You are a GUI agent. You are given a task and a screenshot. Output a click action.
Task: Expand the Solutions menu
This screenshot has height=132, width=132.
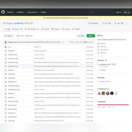click(x=21, y=12)
